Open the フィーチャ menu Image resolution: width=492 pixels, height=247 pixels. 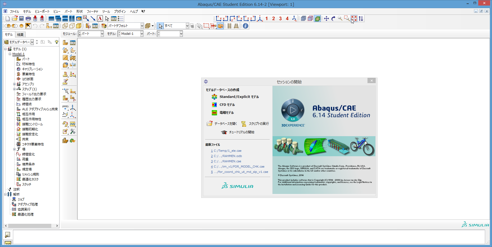(x=93, y=12)
